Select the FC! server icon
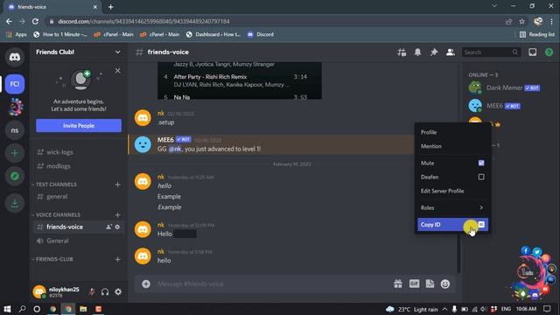Screen dimensions: 560x315 tap(15, 84)
